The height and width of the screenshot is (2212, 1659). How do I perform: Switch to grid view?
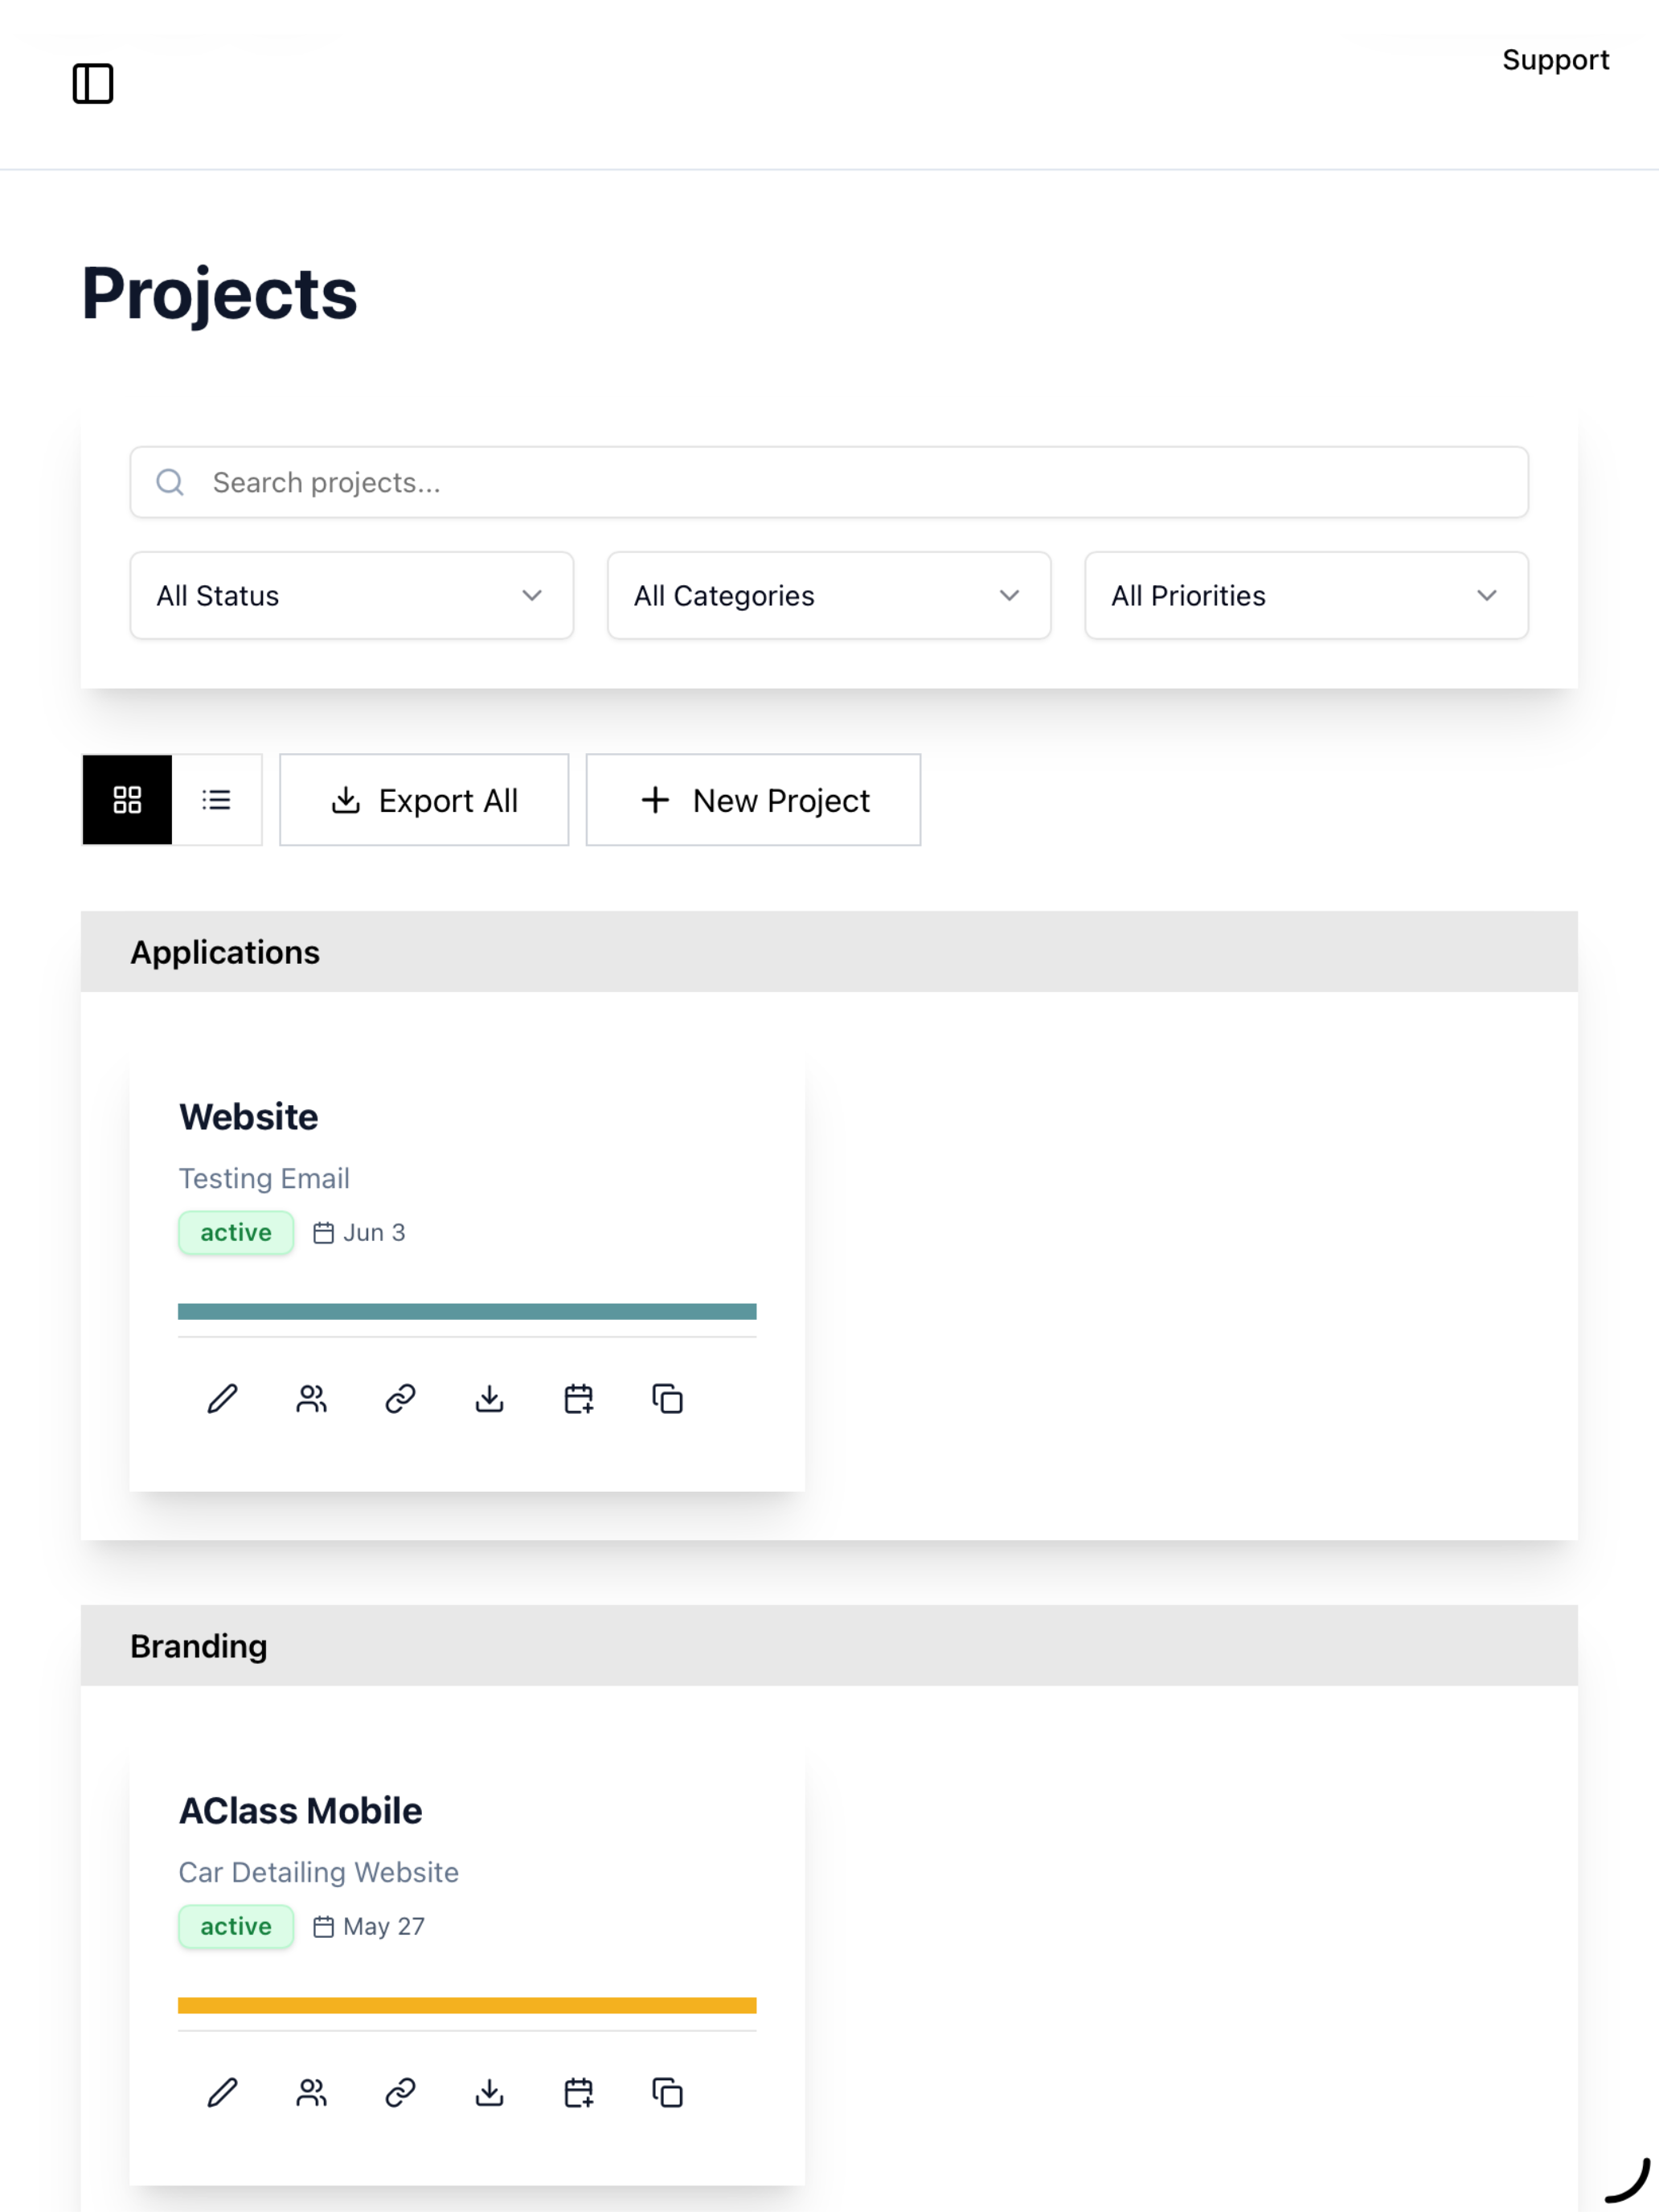[127, 799]
